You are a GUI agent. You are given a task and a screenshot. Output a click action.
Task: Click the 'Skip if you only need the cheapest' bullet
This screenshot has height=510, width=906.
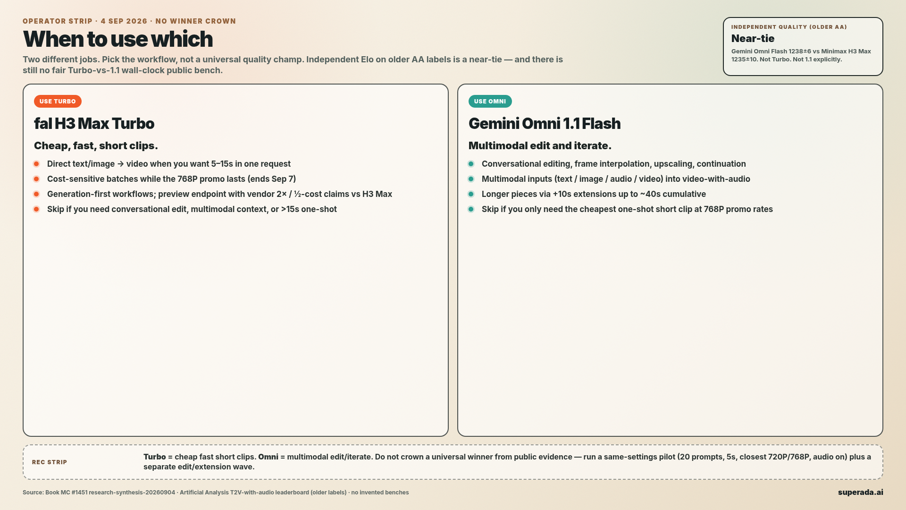627,209
